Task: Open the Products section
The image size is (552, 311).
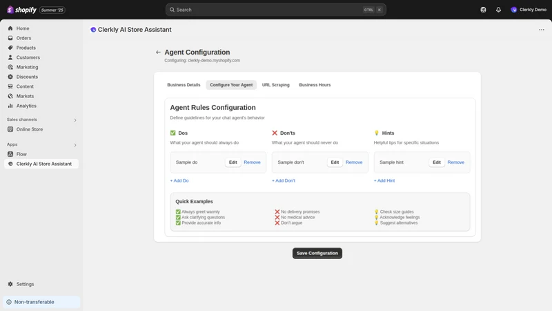Action: click(26, 48)
